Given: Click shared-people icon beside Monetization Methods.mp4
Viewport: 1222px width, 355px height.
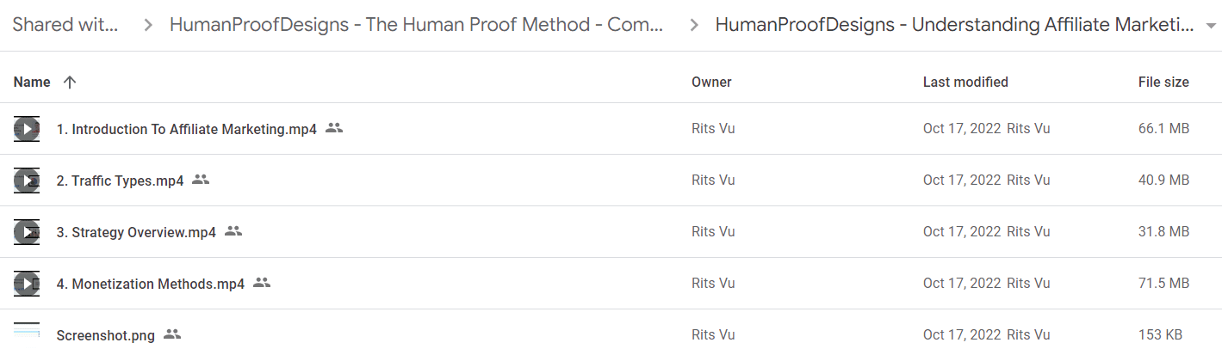Looking at the screenshot, I should point(262,283).
